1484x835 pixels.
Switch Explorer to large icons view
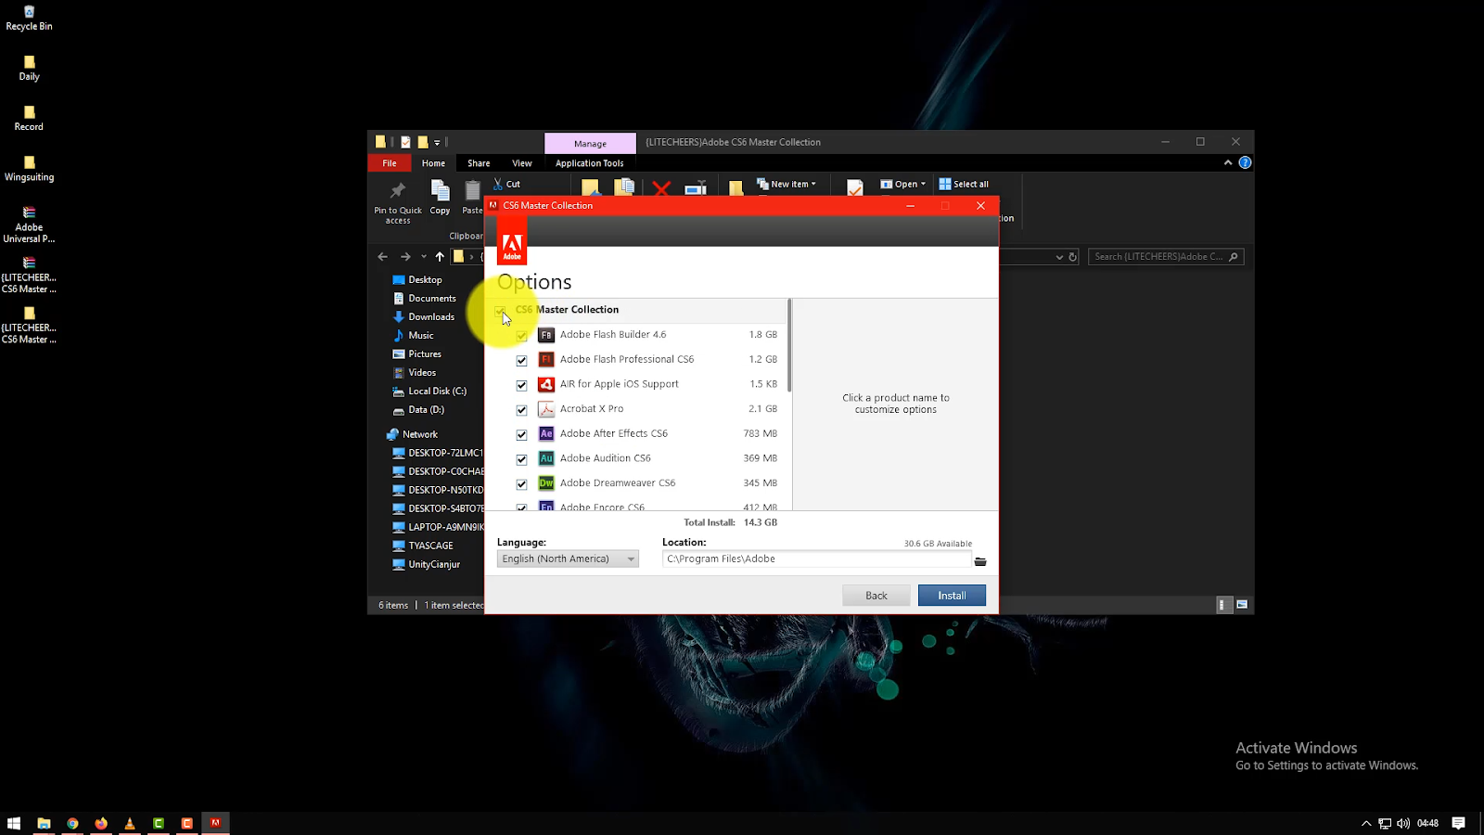[1242, 605]
